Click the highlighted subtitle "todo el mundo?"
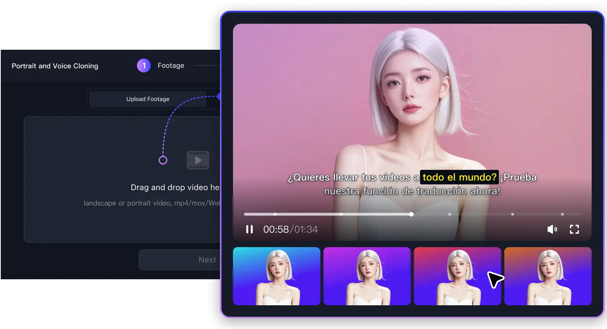 tap(459, 178)
